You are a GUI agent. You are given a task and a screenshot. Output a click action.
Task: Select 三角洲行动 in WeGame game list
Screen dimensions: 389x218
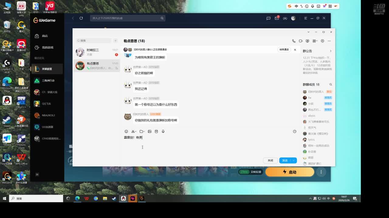[x=47, y=81]
